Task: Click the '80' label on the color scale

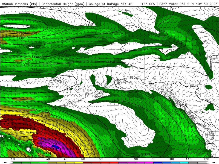Action: [136, 159]
